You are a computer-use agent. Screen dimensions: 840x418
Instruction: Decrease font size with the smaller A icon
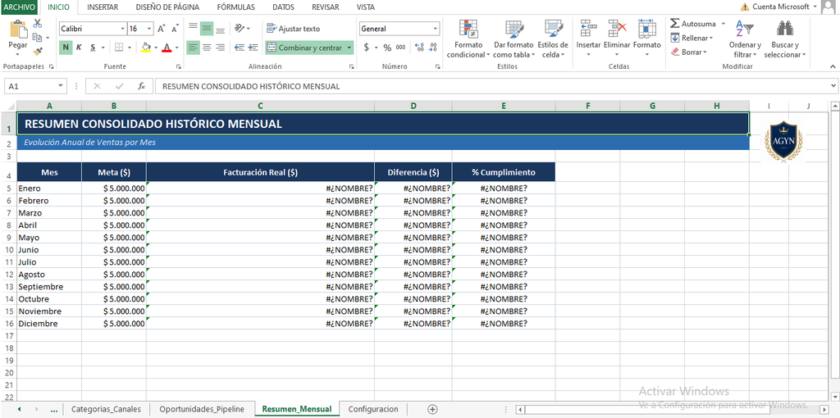176,29
